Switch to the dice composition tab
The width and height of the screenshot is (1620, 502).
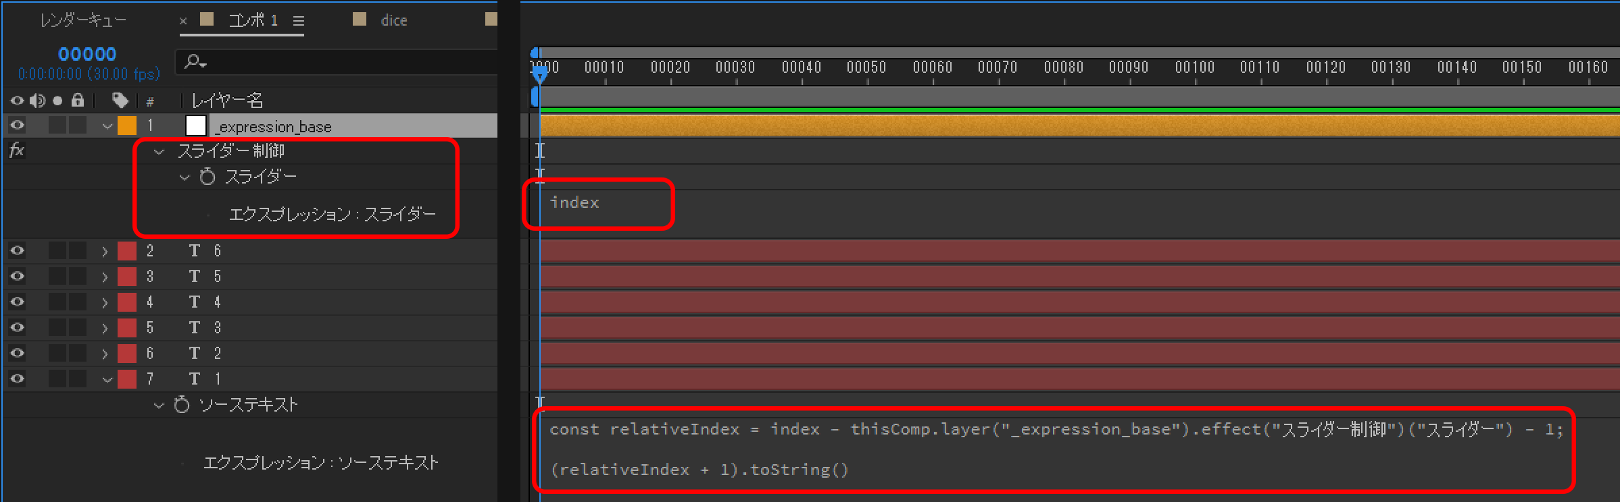point(393,21)
